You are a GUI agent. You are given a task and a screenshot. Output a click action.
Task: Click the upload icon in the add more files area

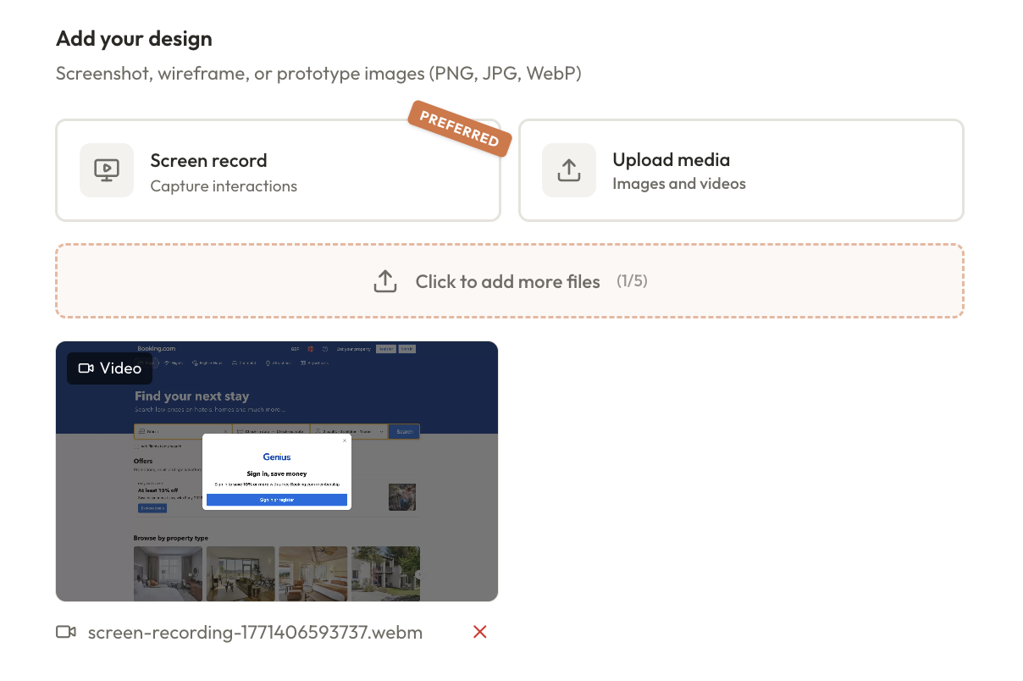pyautogui.click(x=385, y=280)
